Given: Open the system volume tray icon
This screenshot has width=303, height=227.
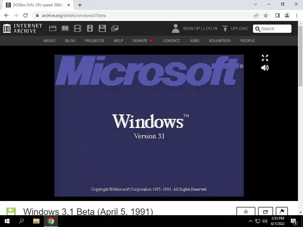Looking at the screenshot, I should point(265,221).
